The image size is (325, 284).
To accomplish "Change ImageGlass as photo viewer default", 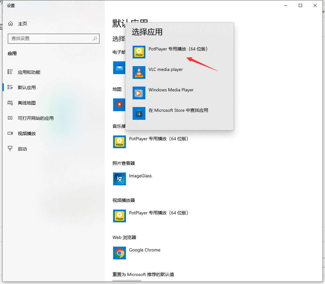I will point(132,179).
